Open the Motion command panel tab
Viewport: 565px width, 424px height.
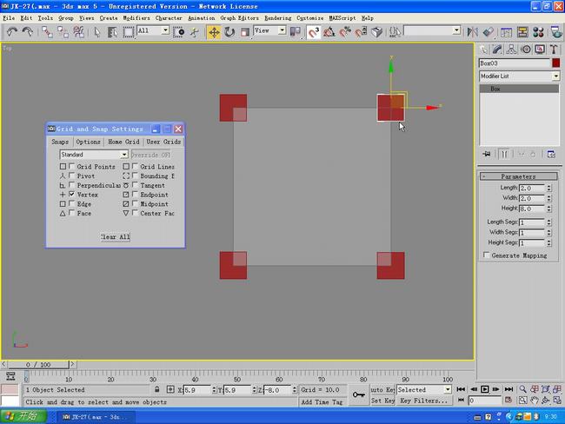[526, 50]
